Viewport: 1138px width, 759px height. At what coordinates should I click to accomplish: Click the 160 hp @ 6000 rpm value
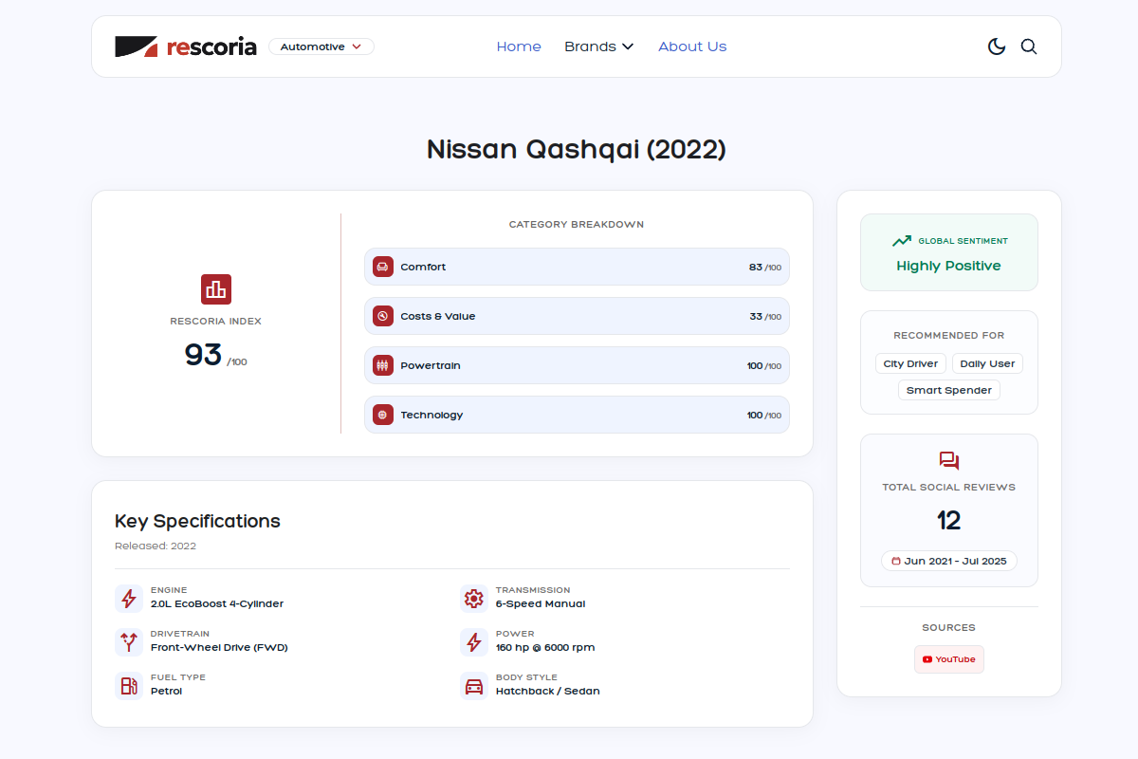[x=545, y=648]
